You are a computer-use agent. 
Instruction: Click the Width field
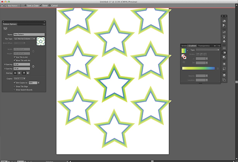tap(22, 49)
